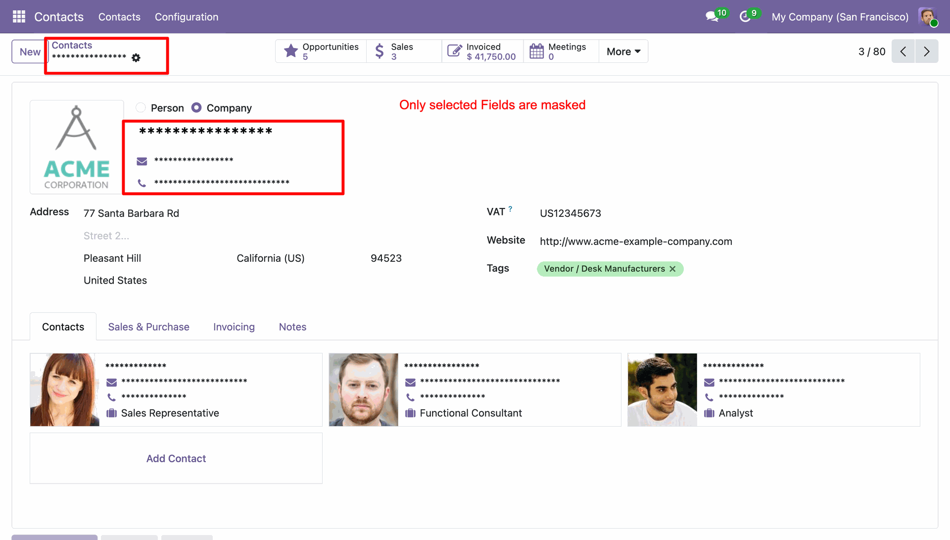The height and width of the screenshot is (540, 950).
Task: Select the Person radio option
Action: (141, 108)
